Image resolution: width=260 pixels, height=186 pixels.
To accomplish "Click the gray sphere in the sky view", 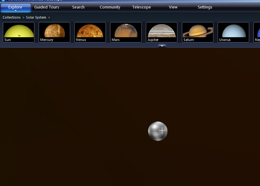I will click(158, 131).
